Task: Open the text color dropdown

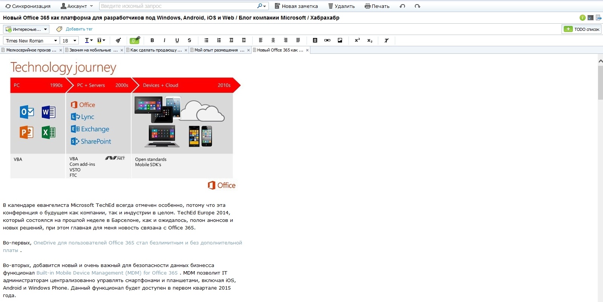Action: click(89, 40)
